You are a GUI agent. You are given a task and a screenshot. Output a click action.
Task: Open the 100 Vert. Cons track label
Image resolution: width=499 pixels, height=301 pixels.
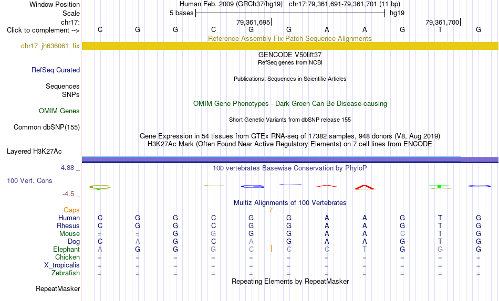[29, 180]
